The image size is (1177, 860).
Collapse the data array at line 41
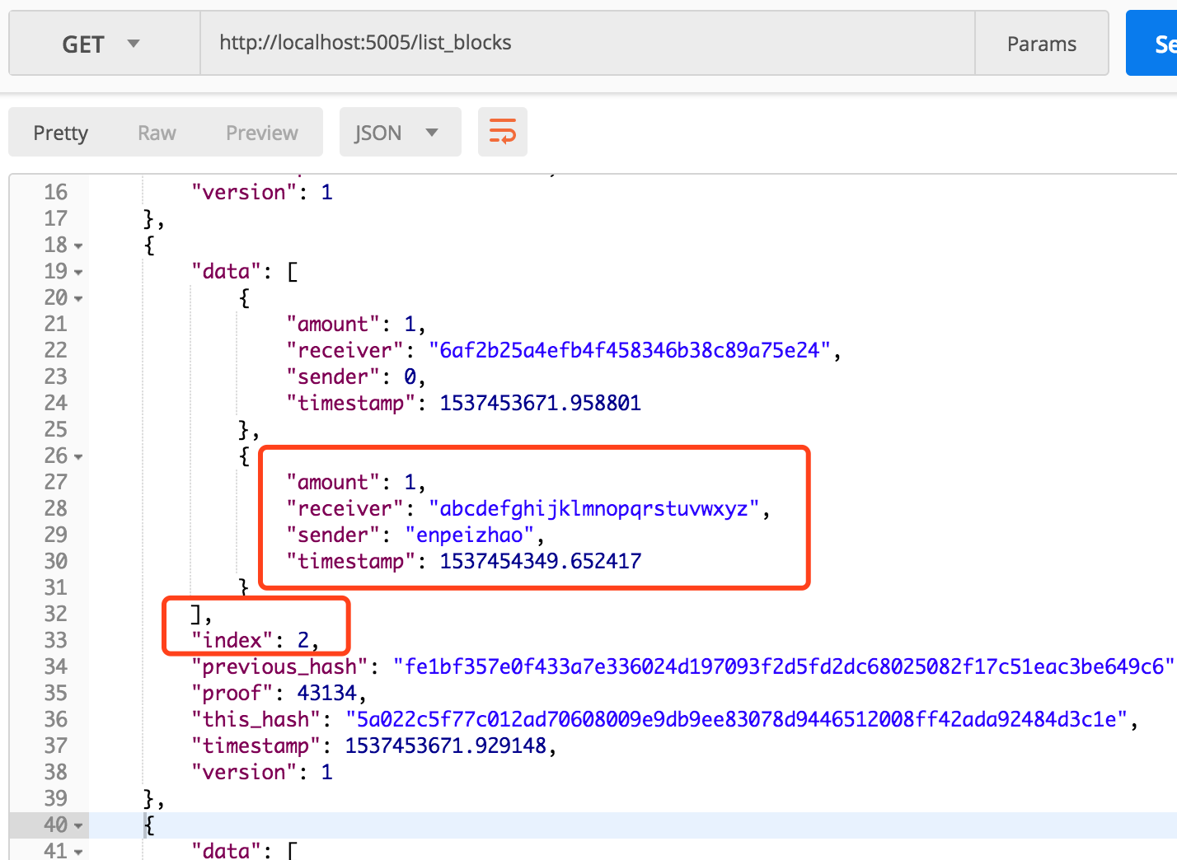pos(78,851)
